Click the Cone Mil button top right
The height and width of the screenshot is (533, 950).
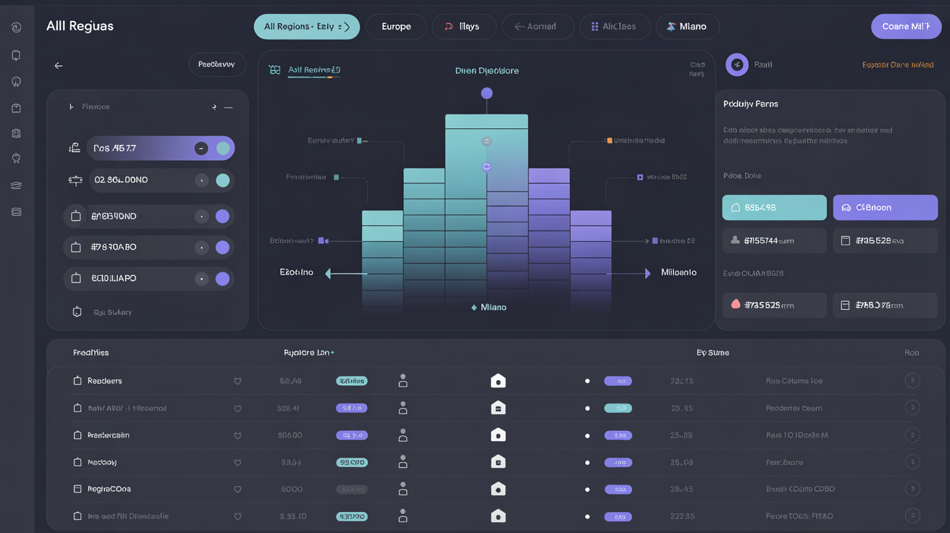[906, 26]
